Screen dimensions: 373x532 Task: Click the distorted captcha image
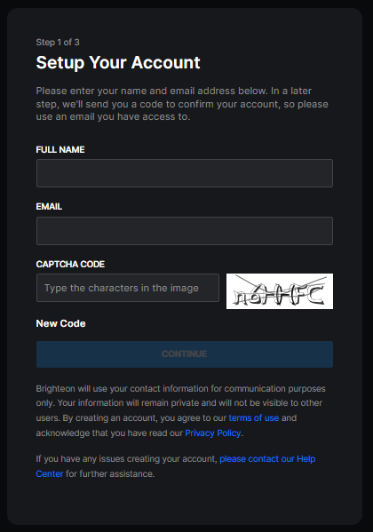[280, 291]
